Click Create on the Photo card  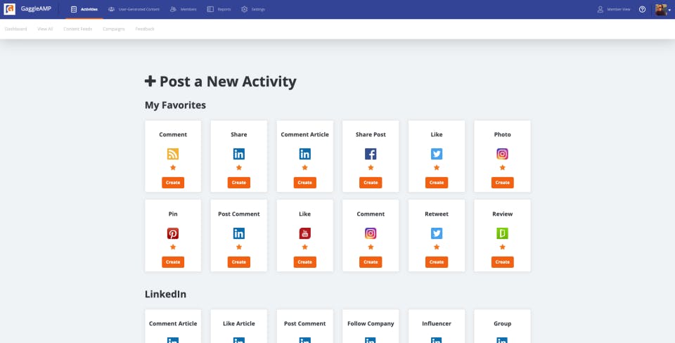click(502, 183)
